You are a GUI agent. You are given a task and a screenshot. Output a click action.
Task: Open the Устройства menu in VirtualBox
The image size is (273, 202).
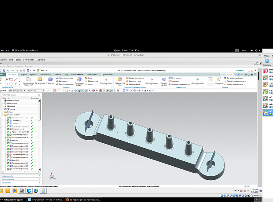tap(28, 59)
